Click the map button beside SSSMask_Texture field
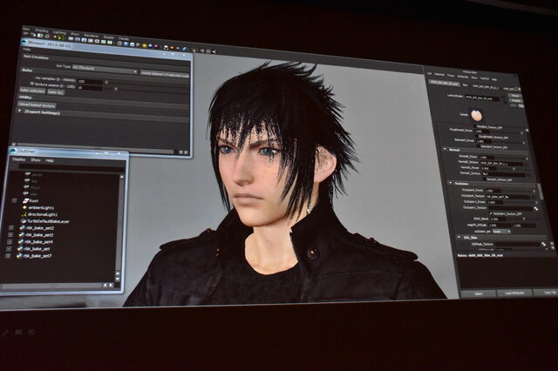558x371 pixels. [544, 244]
